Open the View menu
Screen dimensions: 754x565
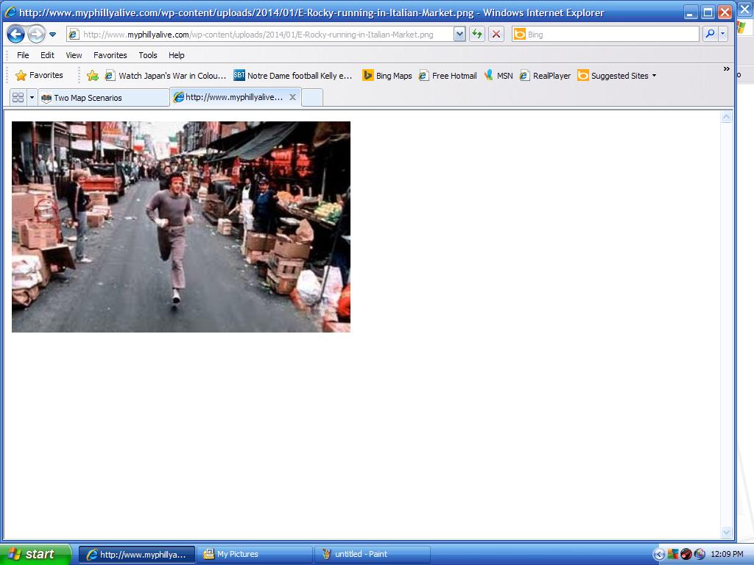[x=74, y=55]
